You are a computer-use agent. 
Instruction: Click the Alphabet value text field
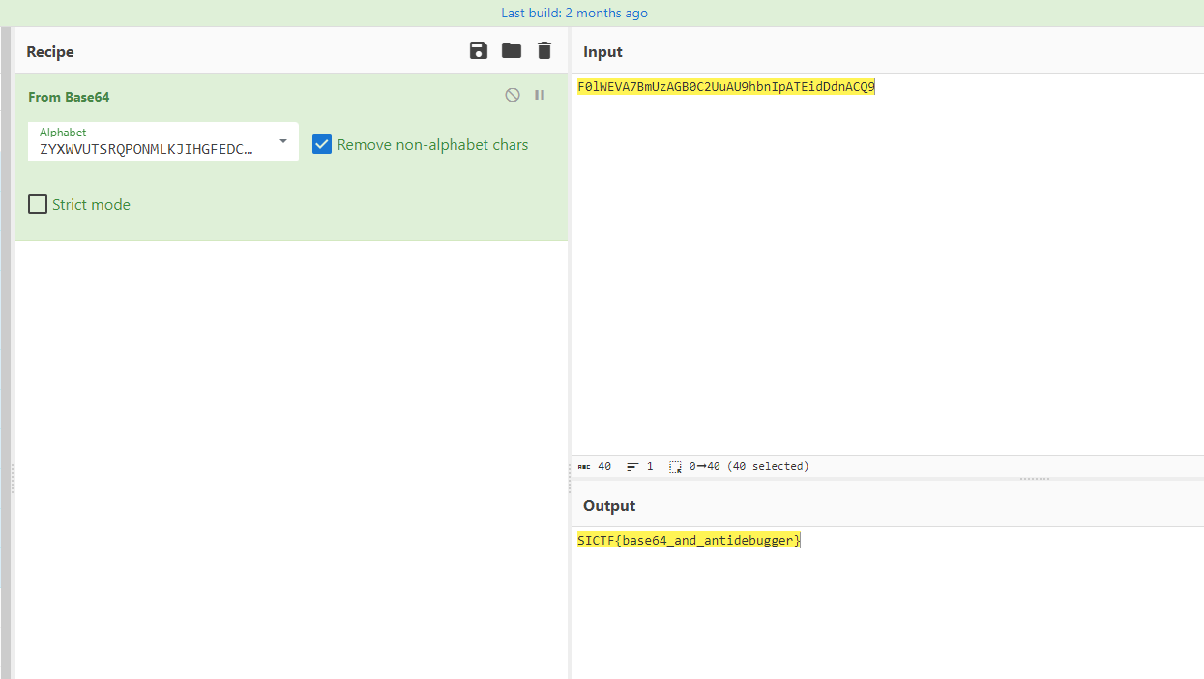pos(147,149)
